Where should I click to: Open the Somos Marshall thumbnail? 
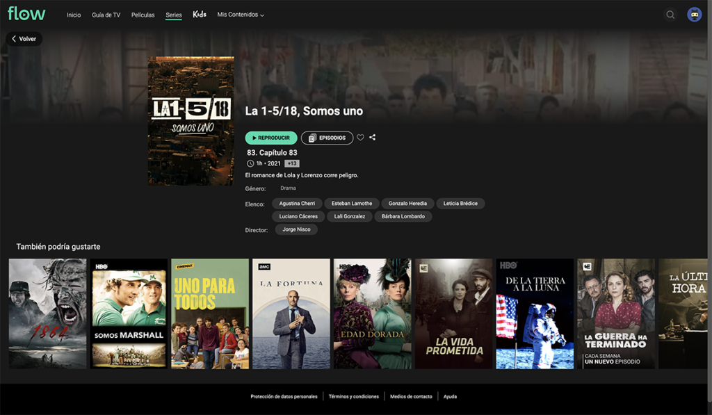coord(129,314)
